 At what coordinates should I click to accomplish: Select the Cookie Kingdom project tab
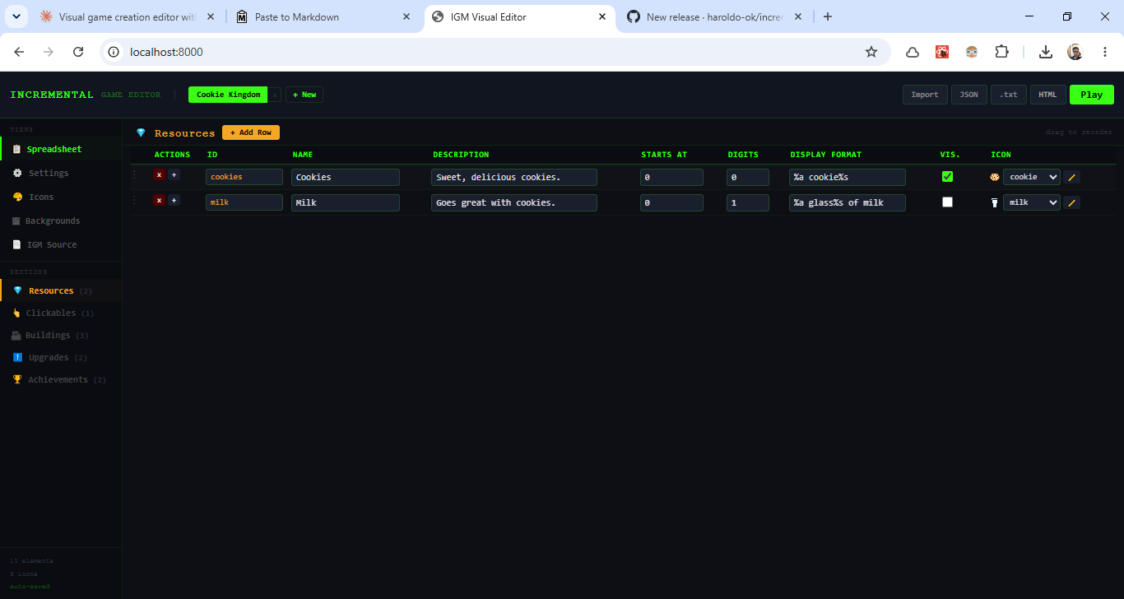[228, 95]
